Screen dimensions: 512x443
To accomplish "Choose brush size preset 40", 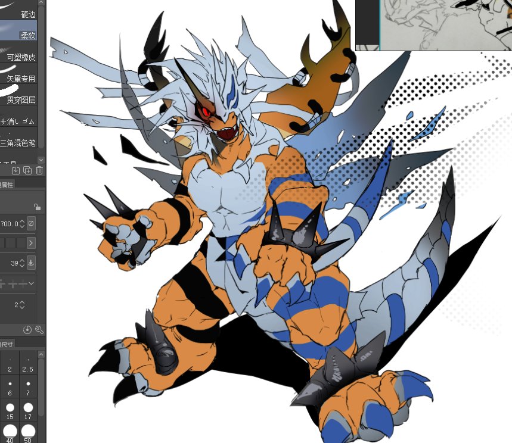I will (10, 433).
